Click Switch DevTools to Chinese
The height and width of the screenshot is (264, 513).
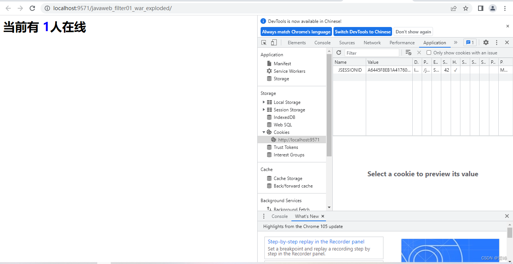pos(363,32)
